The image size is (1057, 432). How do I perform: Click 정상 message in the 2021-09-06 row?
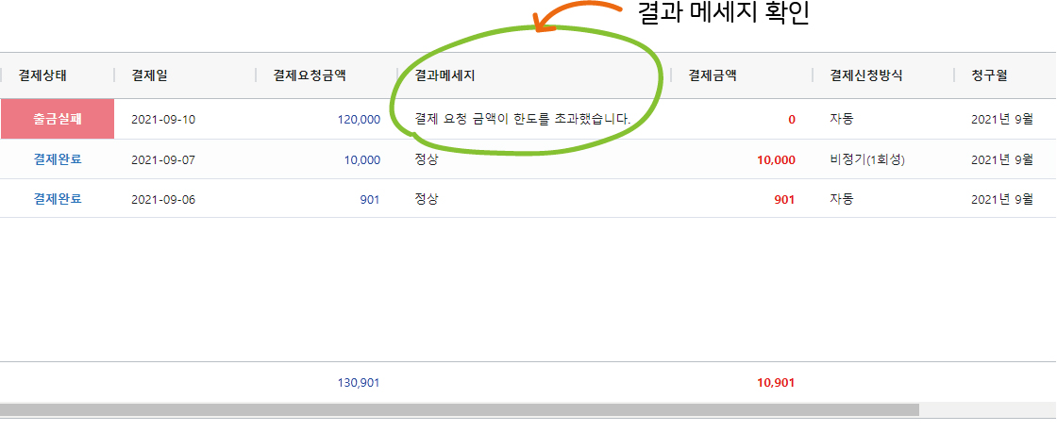pyautogui.click(x=426, y=199)
